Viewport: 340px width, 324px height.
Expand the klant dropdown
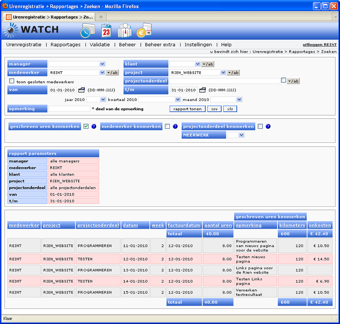pyautogui.click(x=197, y=64)
